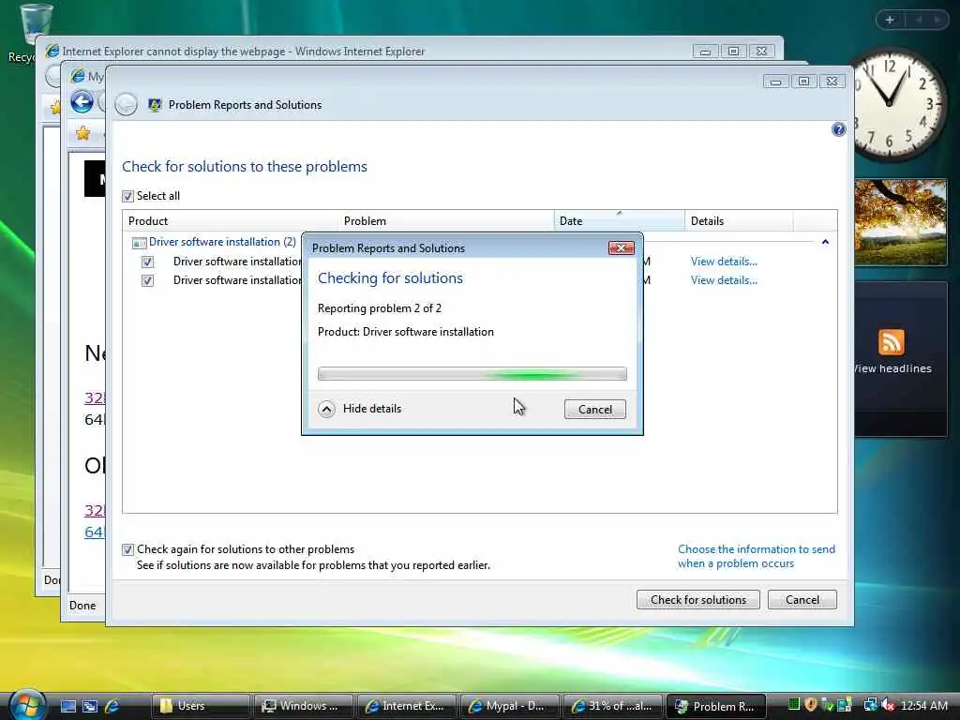Screen dimensions: 960x720
Task: Minimize the Problem Reports and Solutions window
Action: click(775, 81)
